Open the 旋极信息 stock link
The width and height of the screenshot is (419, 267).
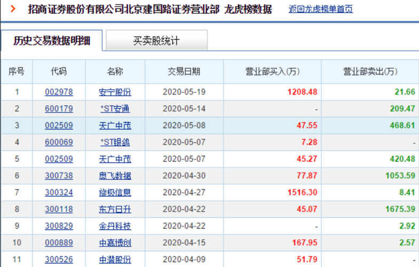[115, 192]
